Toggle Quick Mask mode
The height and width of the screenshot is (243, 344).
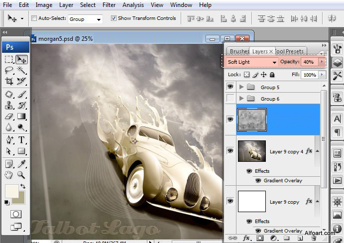point(16,214)
